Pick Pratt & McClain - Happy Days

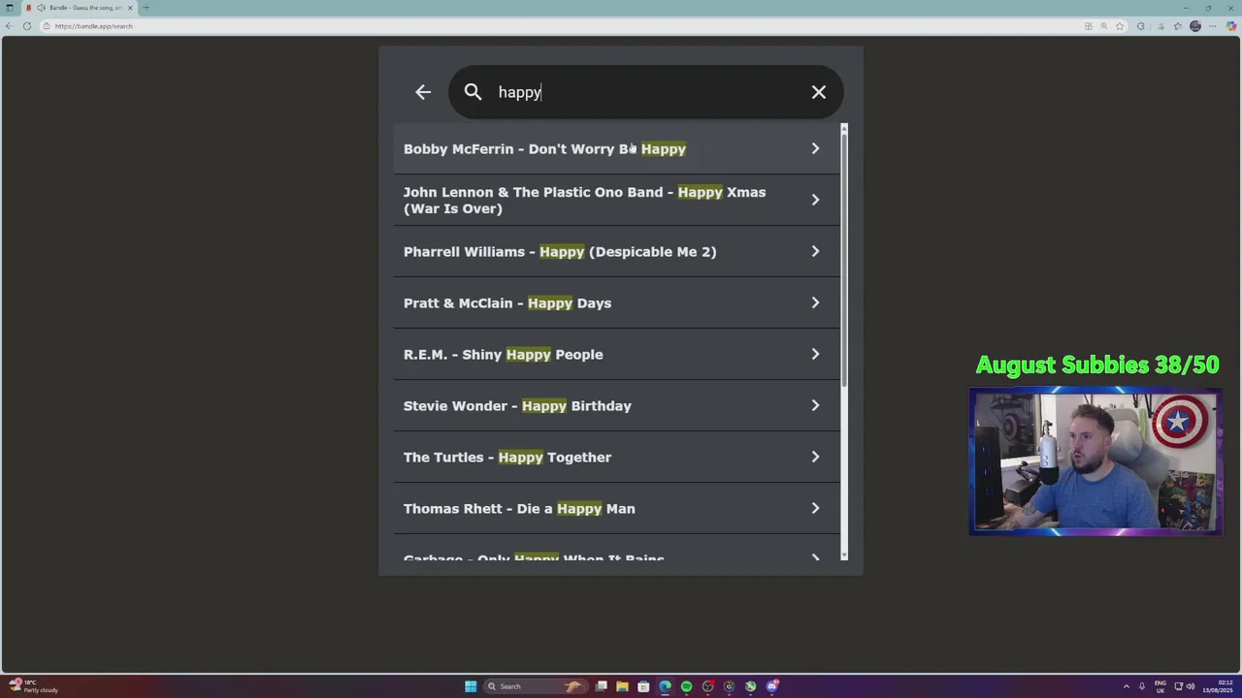[616, 302]
